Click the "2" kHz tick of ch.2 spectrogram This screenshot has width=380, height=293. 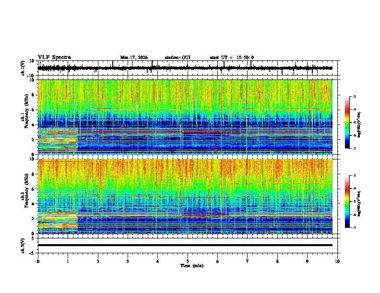33,219
